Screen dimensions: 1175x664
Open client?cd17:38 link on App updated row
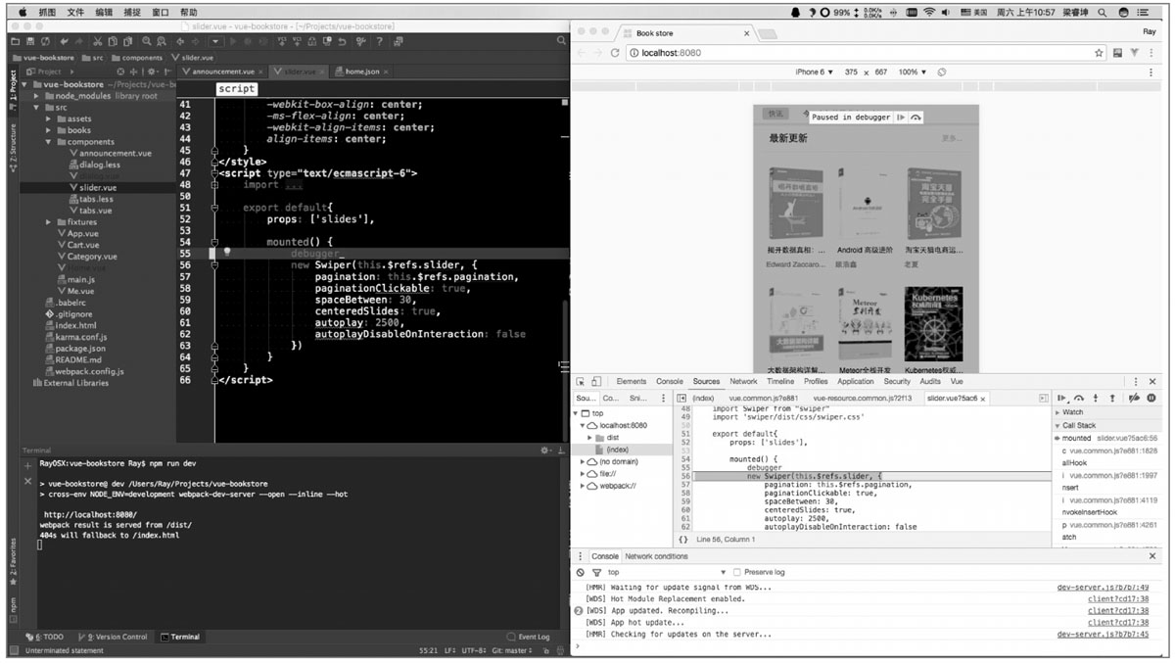(x=1118, y=610)
